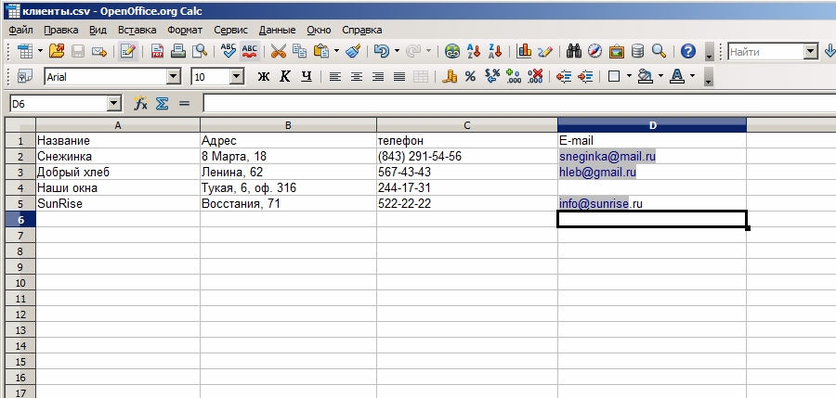
Task: Click the Function Wizard icon
Action: (141, 104)
